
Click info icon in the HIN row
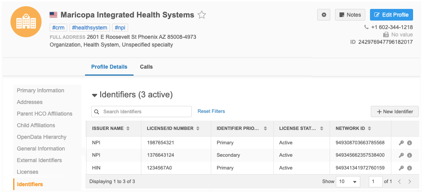pos(409,168)
